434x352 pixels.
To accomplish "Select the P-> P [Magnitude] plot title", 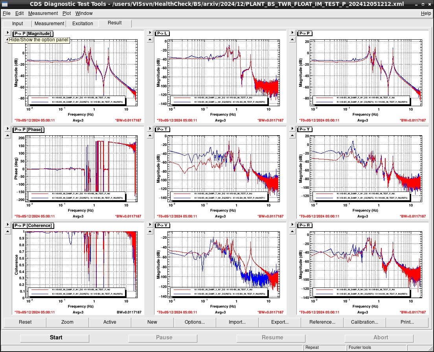I will 33,33.
